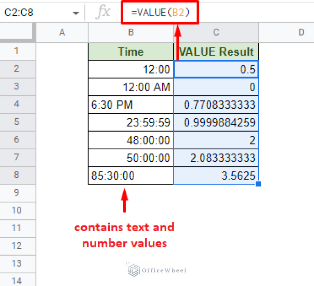Click the fx function icon
Screen dimensions: 314x286
click(102, 13)
